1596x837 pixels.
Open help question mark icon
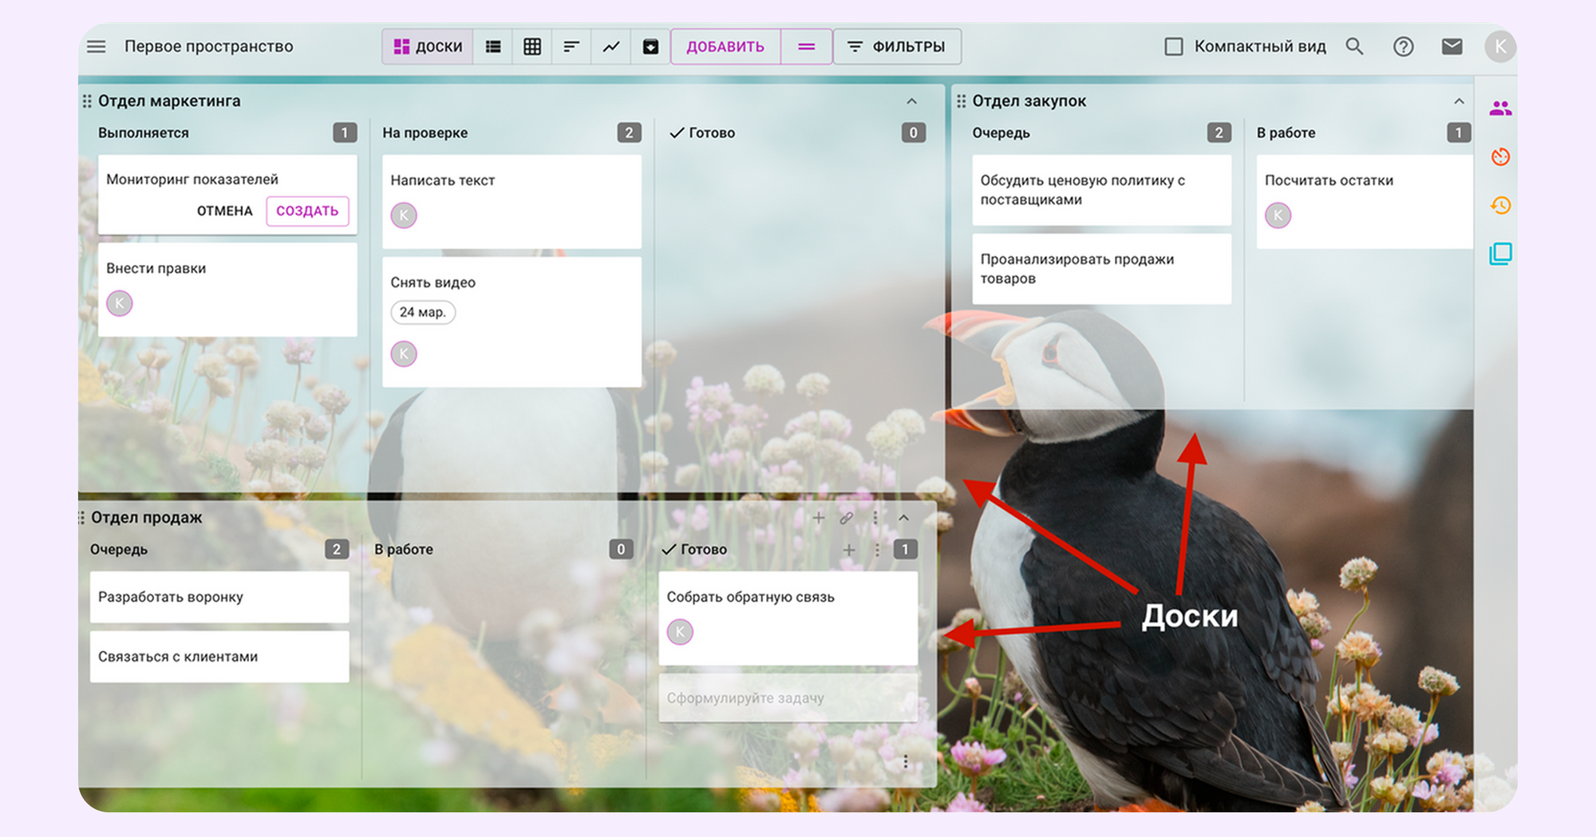pyautogui.click(x=1403, y=46)
